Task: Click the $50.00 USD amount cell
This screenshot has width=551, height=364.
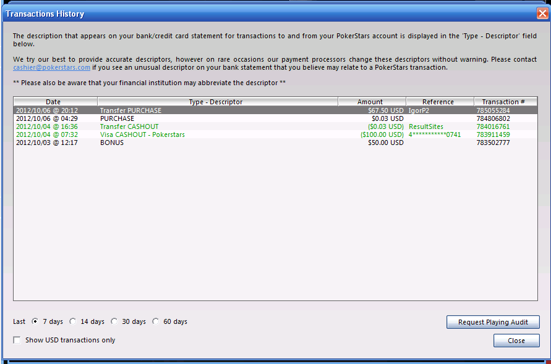Action: point(385,143)
